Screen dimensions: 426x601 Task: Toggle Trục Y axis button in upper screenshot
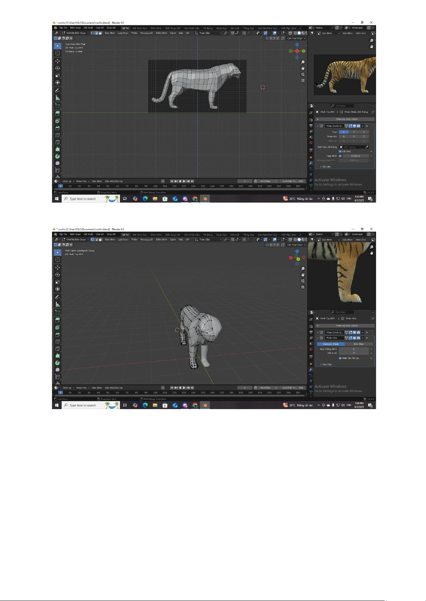point(354,132)
